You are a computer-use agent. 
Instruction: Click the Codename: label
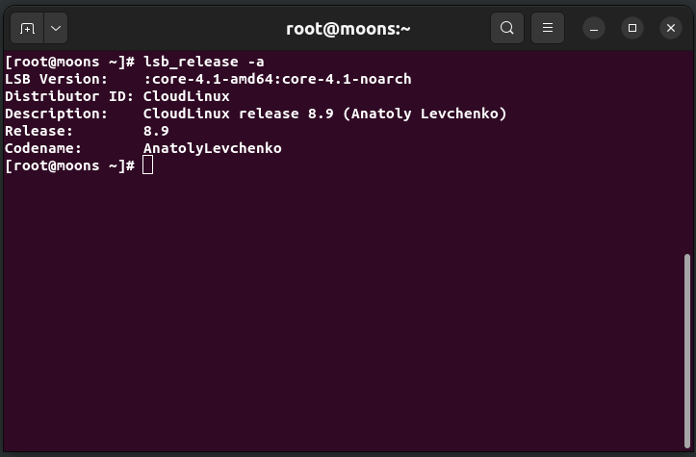coord(43,148)
